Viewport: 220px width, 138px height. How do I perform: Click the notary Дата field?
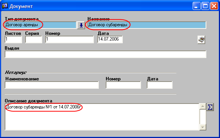pos(160,85)
